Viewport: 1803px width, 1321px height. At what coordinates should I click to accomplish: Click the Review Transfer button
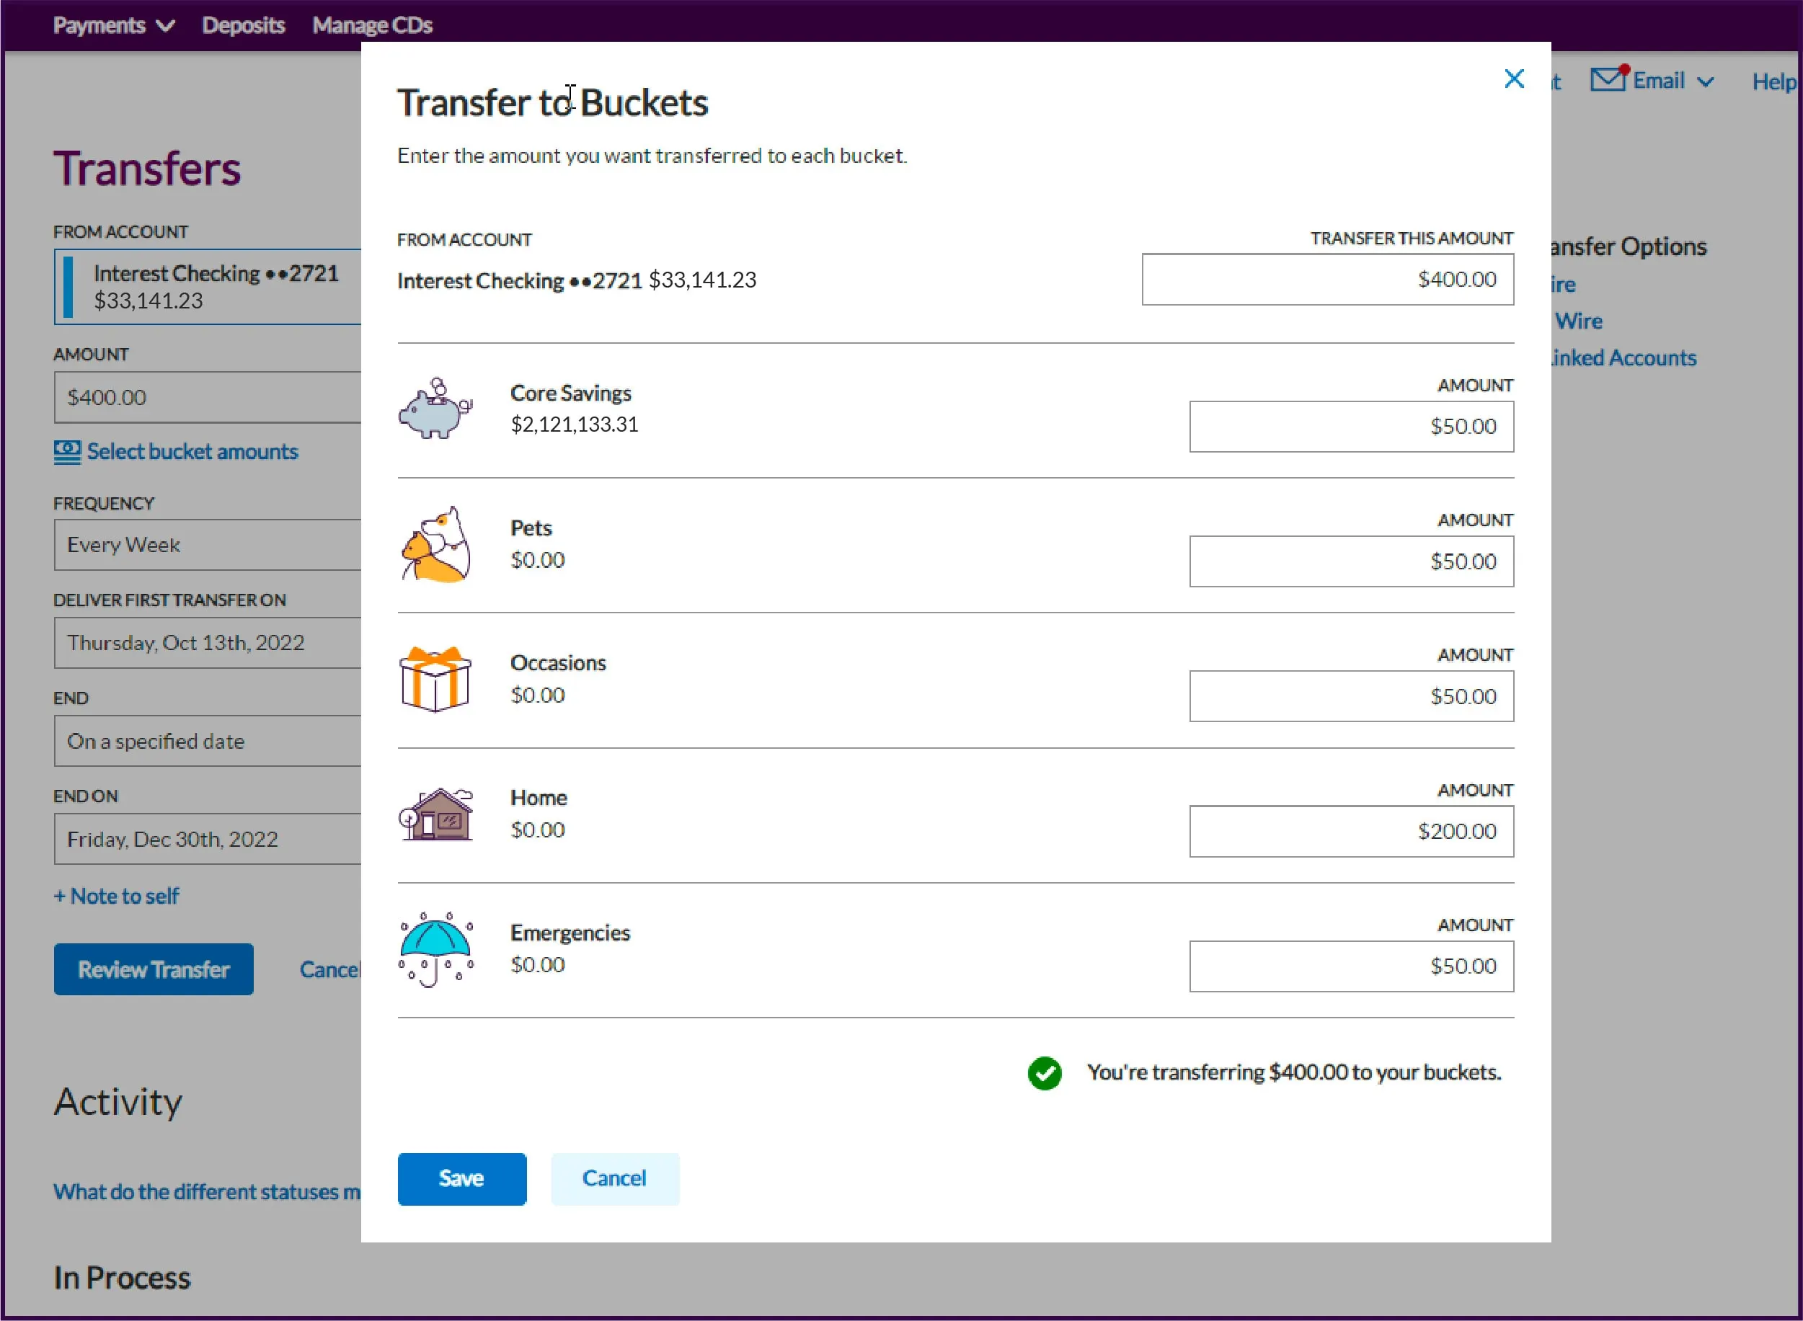154,969
